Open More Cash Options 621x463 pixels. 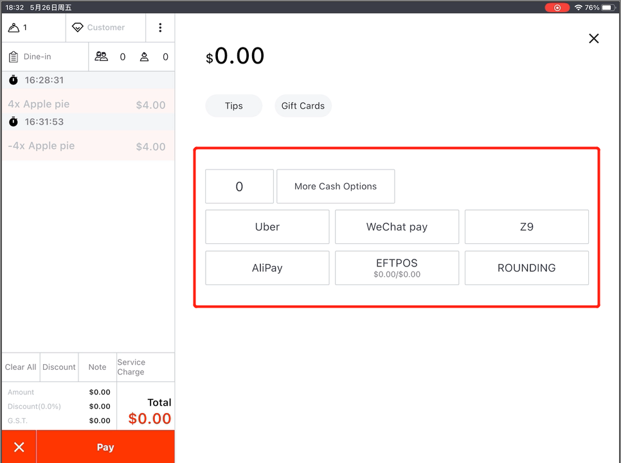click(x=336, y=186)
